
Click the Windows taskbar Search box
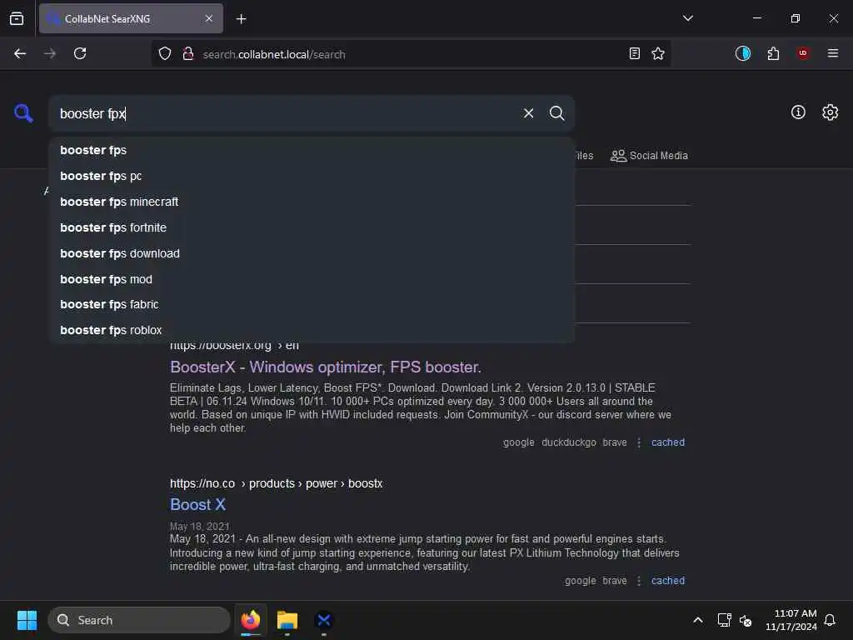coord(139,620)
